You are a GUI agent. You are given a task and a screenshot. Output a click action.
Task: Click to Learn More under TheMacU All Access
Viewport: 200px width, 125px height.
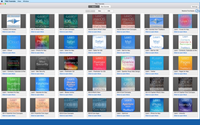click(x=9, y=32)
